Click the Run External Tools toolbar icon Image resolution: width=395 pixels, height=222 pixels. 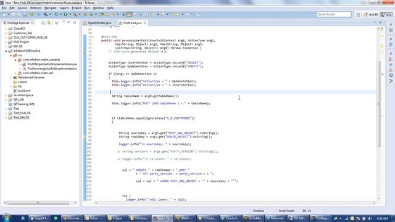(75, 14)
